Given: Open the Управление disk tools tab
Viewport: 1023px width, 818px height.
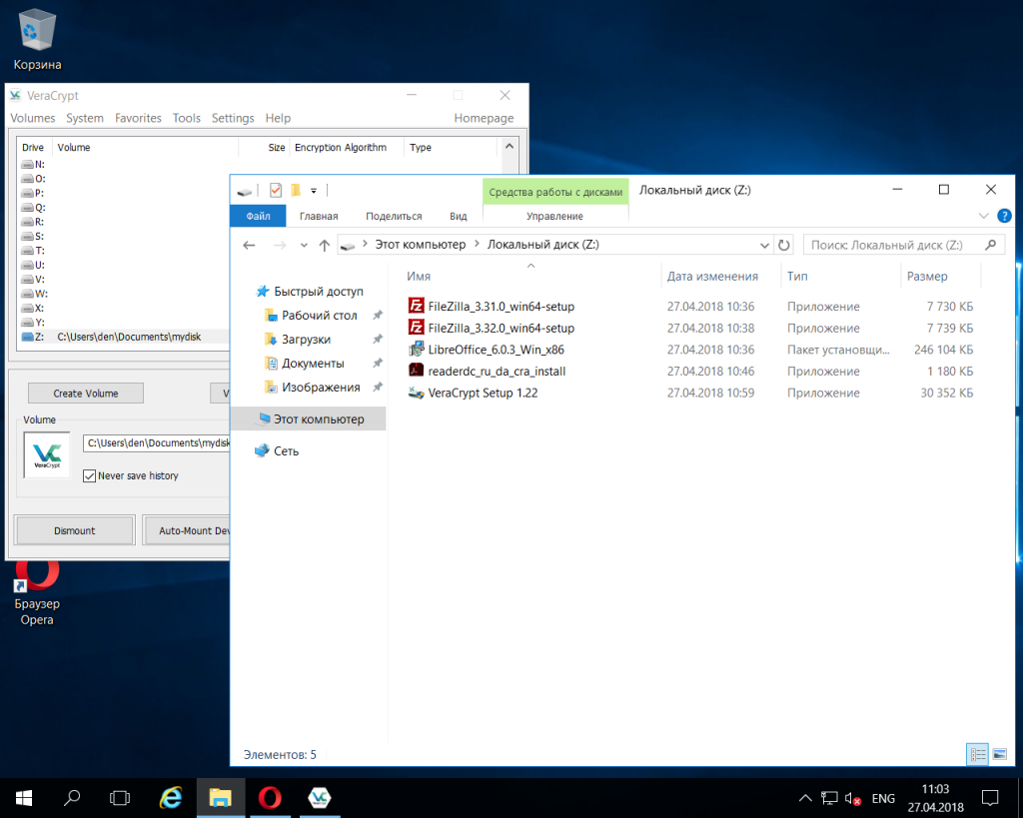Looking at the screenshot, I should [x=554, y=216].
